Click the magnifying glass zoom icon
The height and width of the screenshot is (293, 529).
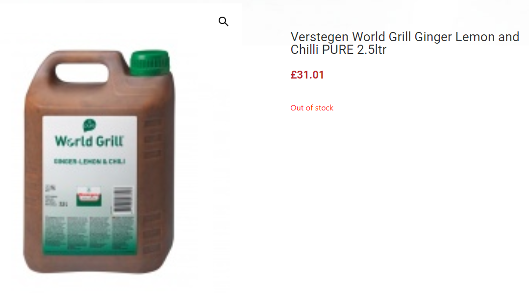[x=224, y=22]
